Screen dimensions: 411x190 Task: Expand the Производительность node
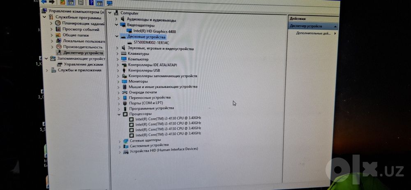52,47
